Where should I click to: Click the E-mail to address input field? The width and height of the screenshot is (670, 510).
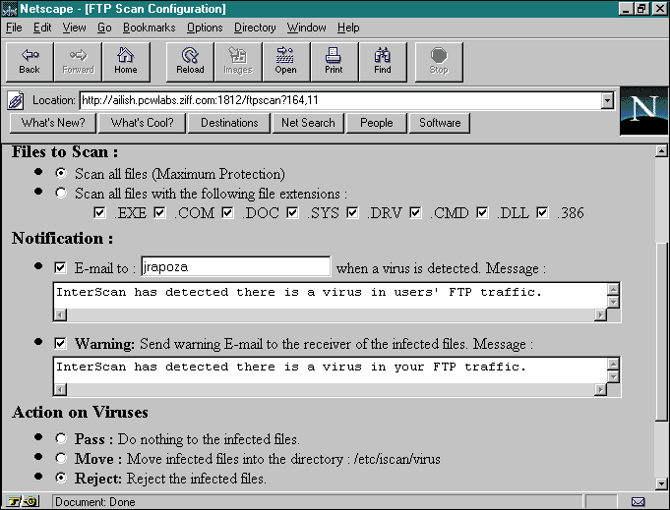(235, 267)
